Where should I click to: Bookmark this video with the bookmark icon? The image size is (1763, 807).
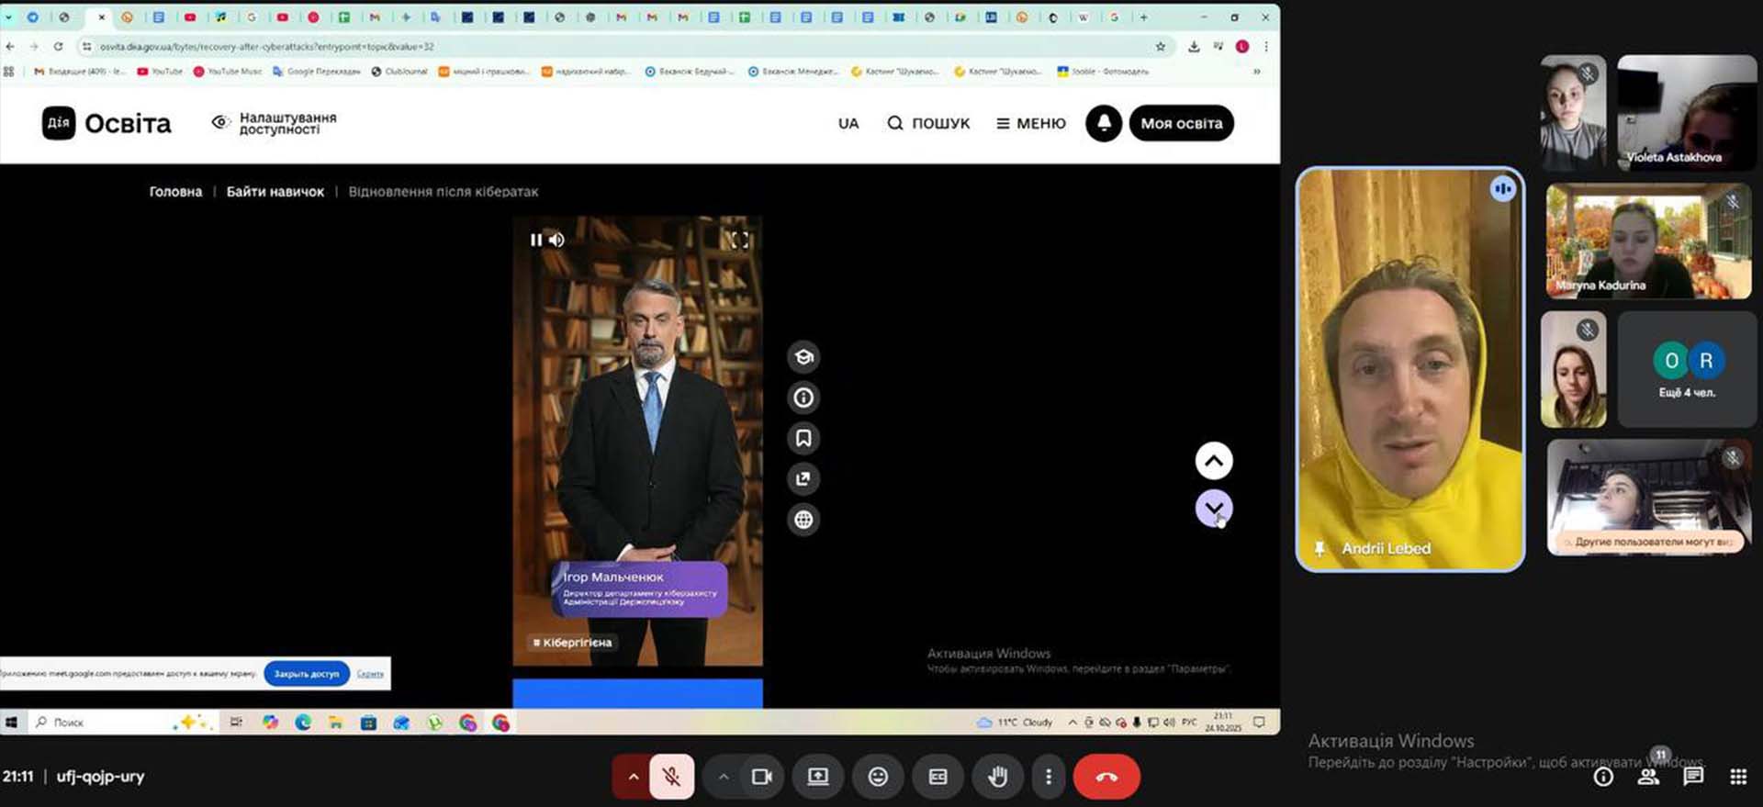[803, 438]
